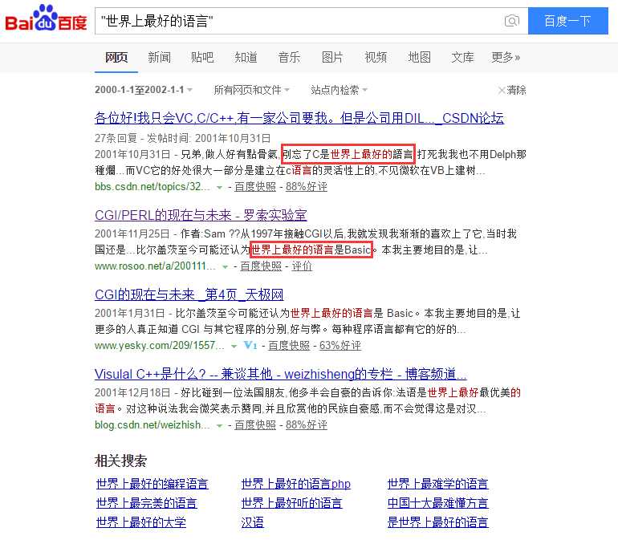Open camera image search icon
Screen dimensions: 618x544
point(511,21)
